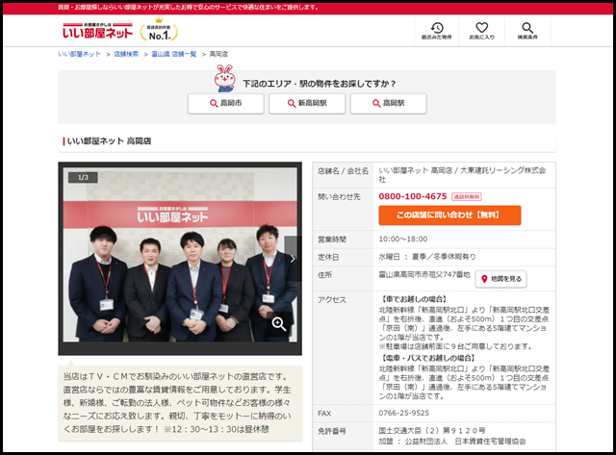Viewport: 616px width, 455px height.
Task: Click the いい部屋ネット site logo
Action: [x=99, y=31]
